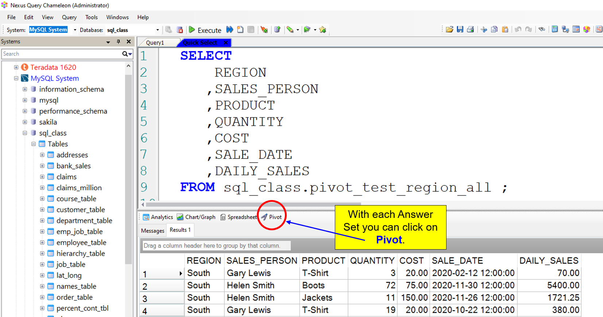Image resolution: width=603 pixels, height=317 pixels.
Task: Close the Quick Select tab
Action: [226, 43]
